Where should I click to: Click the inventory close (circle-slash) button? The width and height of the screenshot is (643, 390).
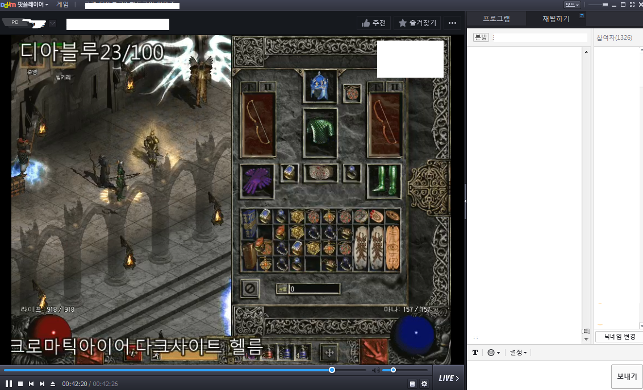click(250, 289)
